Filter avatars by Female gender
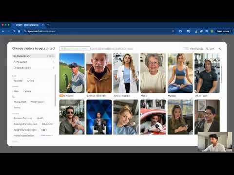234x175 pixels. (27, 91)
